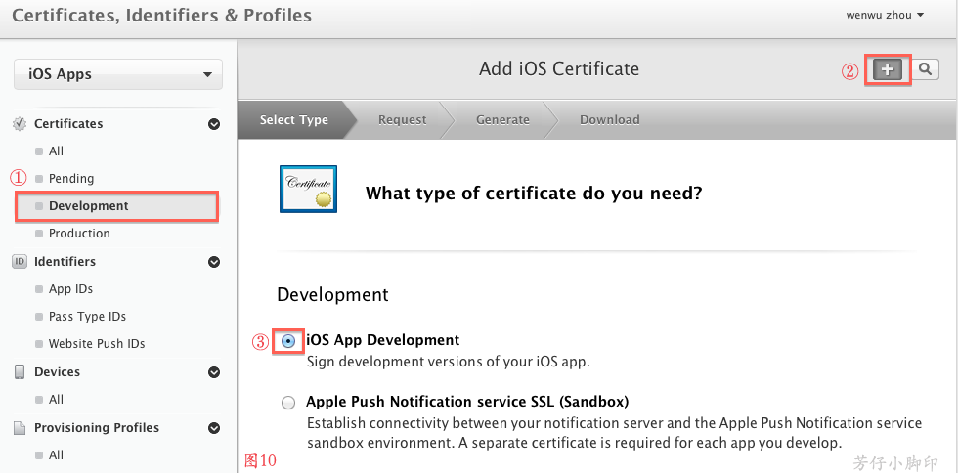Open All under Certificates
The width and height of the screenshot is (958, 473).
(x=56, y=150)
